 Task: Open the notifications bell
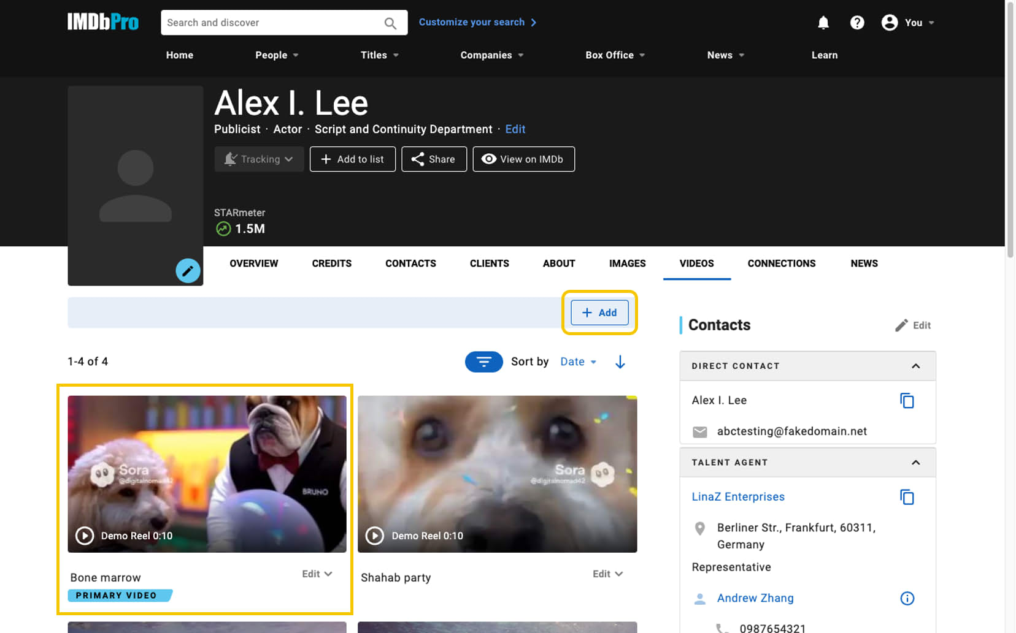click(823, 23)
